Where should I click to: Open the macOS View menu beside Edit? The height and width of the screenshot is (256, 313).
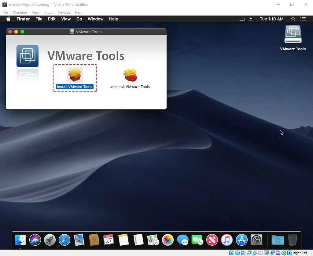pos(66,19)
